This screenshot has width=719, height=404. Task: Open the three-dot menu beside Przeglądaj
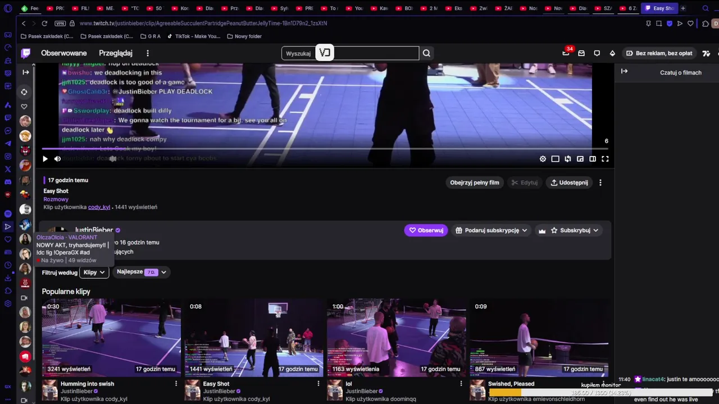click(148, 53)
